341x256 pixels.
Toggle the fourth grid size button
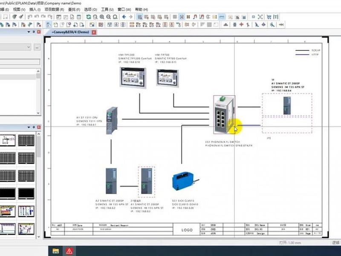[x=159, y=17]
